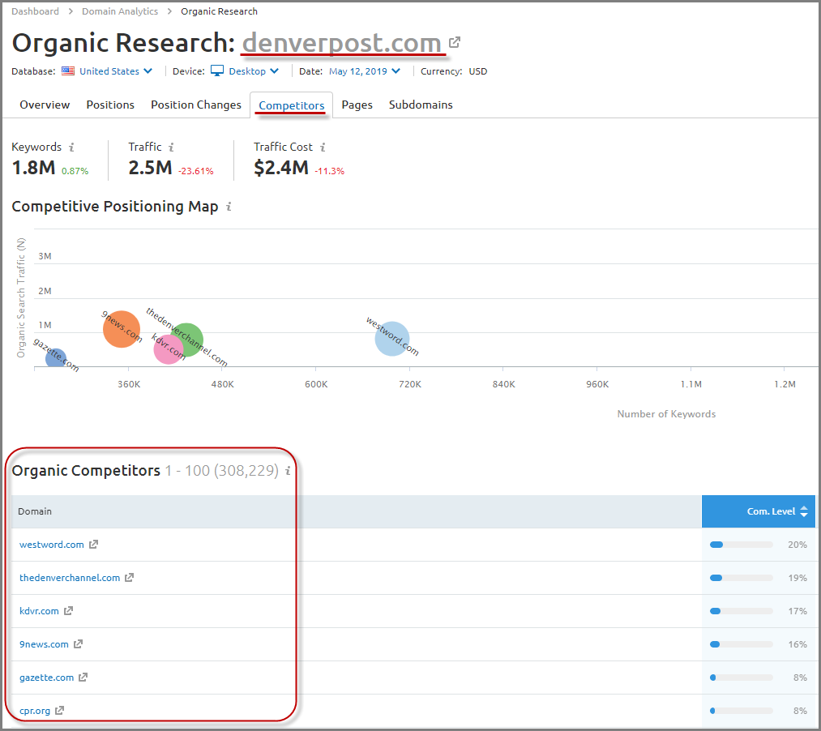Viewport: 821px width, 731px height.
Task: Switch to the Overview tab
Action: click(x=45, y=105)
